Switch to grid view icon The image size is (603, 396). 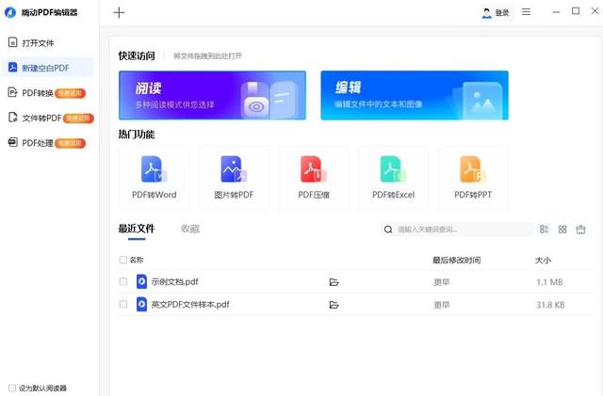point(562,230)
